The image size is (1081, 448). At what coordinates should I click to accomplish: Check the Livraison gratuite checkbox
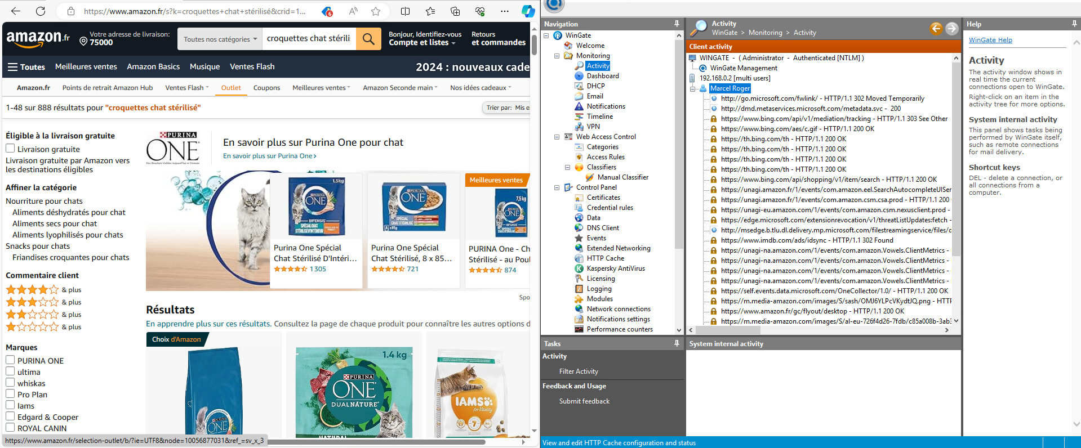click(x=10, y=149)
